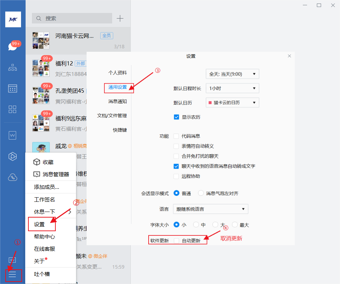The width and height of the screenshot is (340, 284).
Task: Click the 外部 tag on 福利12
Action: 81,63
